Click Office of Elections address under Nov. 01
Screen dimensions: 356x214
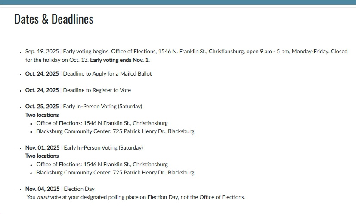102,165
